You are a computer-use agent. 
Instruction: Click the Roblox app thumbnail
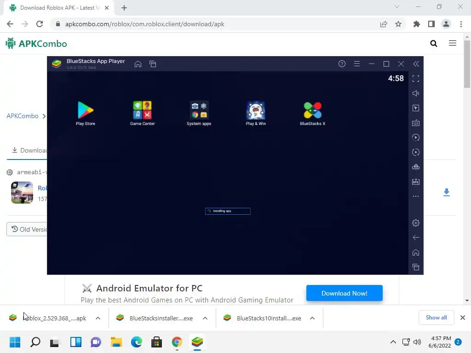tap(22, 193)
